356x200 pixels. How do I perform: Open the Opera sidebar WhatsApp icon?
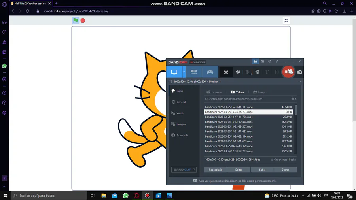pos(4,66)
